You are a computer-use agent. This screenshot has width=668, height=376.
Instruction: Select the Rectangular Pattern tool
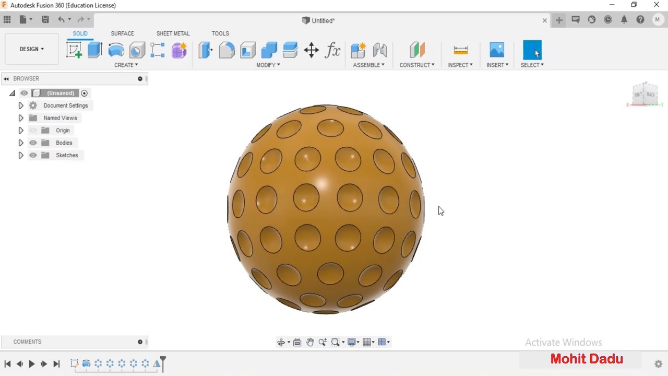pos(157,50)
